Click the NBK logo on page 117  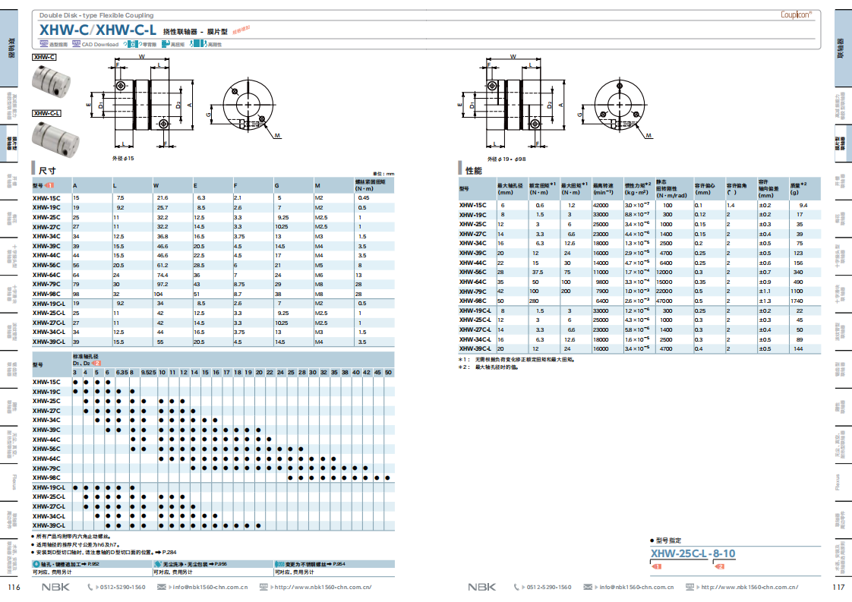tap(482, 587)
